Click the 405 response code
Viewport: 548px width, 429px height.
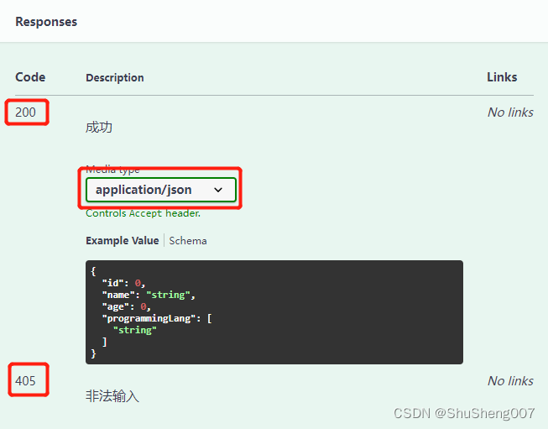click(25, 381)
